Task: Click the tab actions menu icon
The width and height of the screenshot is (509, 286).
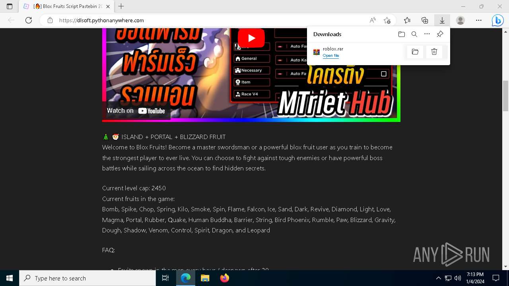Action: pos(10,6)
